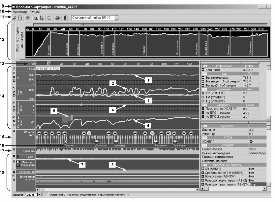
Task: Toggle the square checkbox of Скорость row
Action: (x=14, y=125)
